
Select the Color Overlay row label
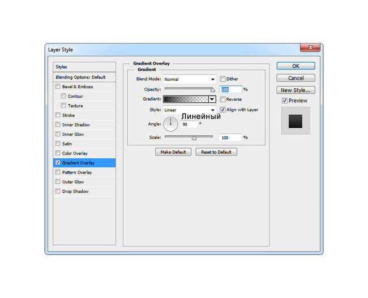[x=75, y=153]
